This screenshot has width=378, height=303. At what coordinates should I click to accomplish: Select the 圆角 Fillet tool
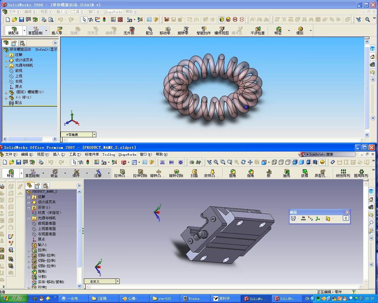tap(233, 173)
